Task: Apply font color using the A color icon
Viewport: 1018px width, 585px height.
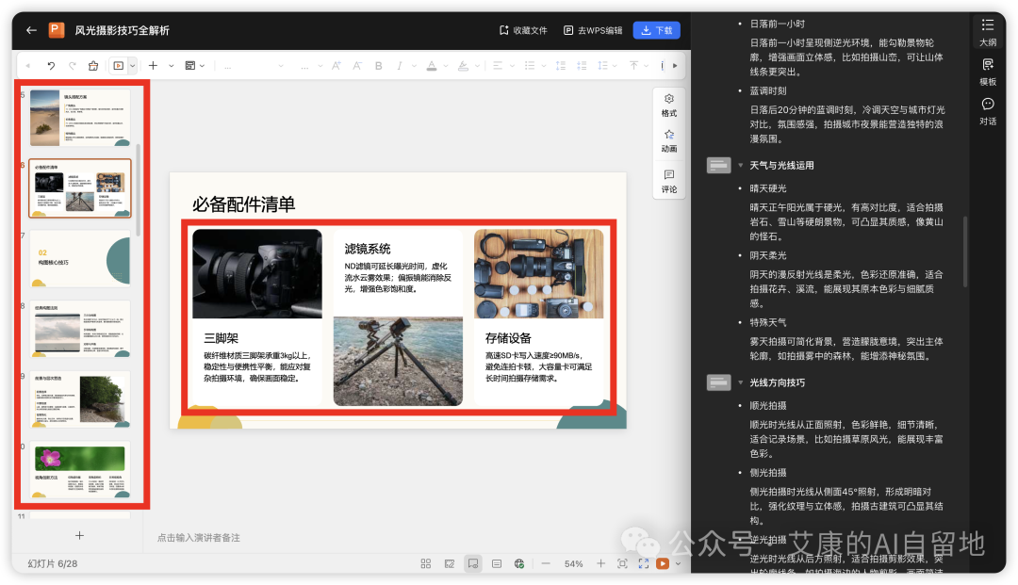Action: (x=431, y=65)
